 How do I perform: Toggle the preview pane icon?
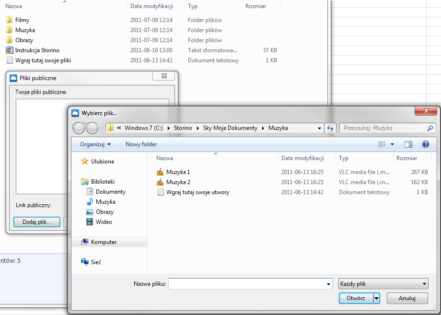408,144
